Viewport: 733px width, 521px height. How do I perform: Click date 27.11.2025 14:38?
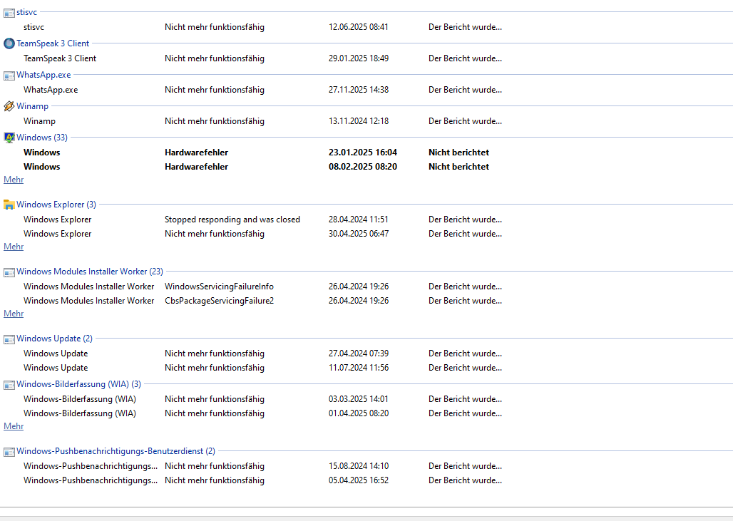(359, 90)
